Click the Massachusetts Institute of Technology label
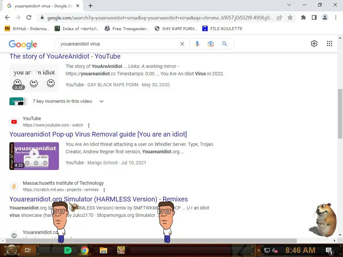 coord(63,183)
